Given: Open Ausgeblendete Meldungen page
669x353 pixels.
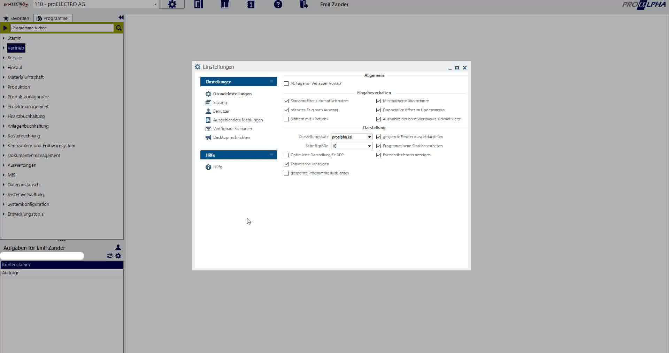Looking at the screenshot, I should 238,120.
